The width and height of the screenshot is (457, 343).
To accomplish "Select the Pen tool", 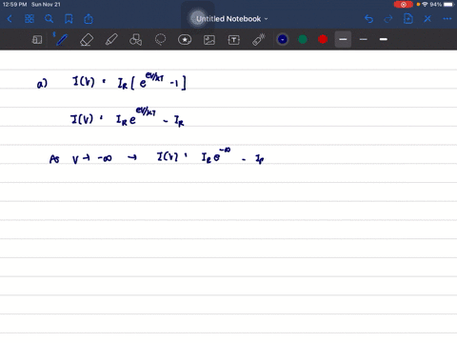I will 62,40.
